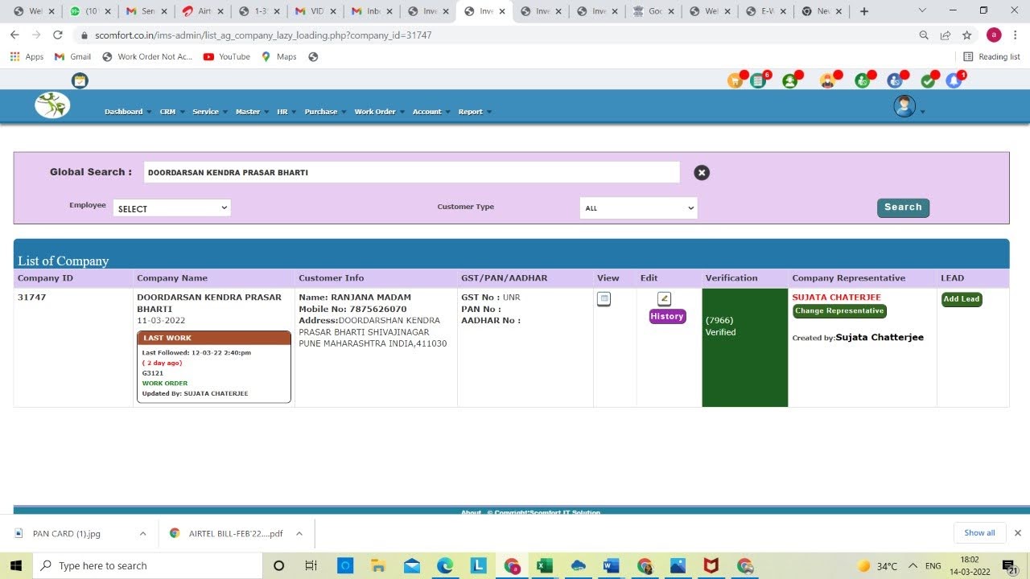The width and height of the screenshot is (1030, 579).
Task: Open File Explorer from the taskbar
Action: [x=378, y=566]
